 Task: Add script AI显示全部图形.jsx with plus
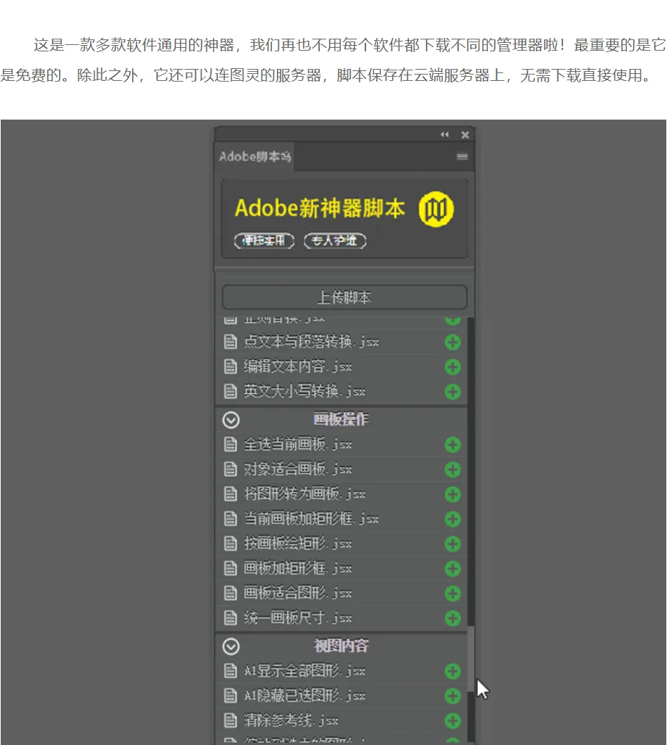[x=453, y=671]
